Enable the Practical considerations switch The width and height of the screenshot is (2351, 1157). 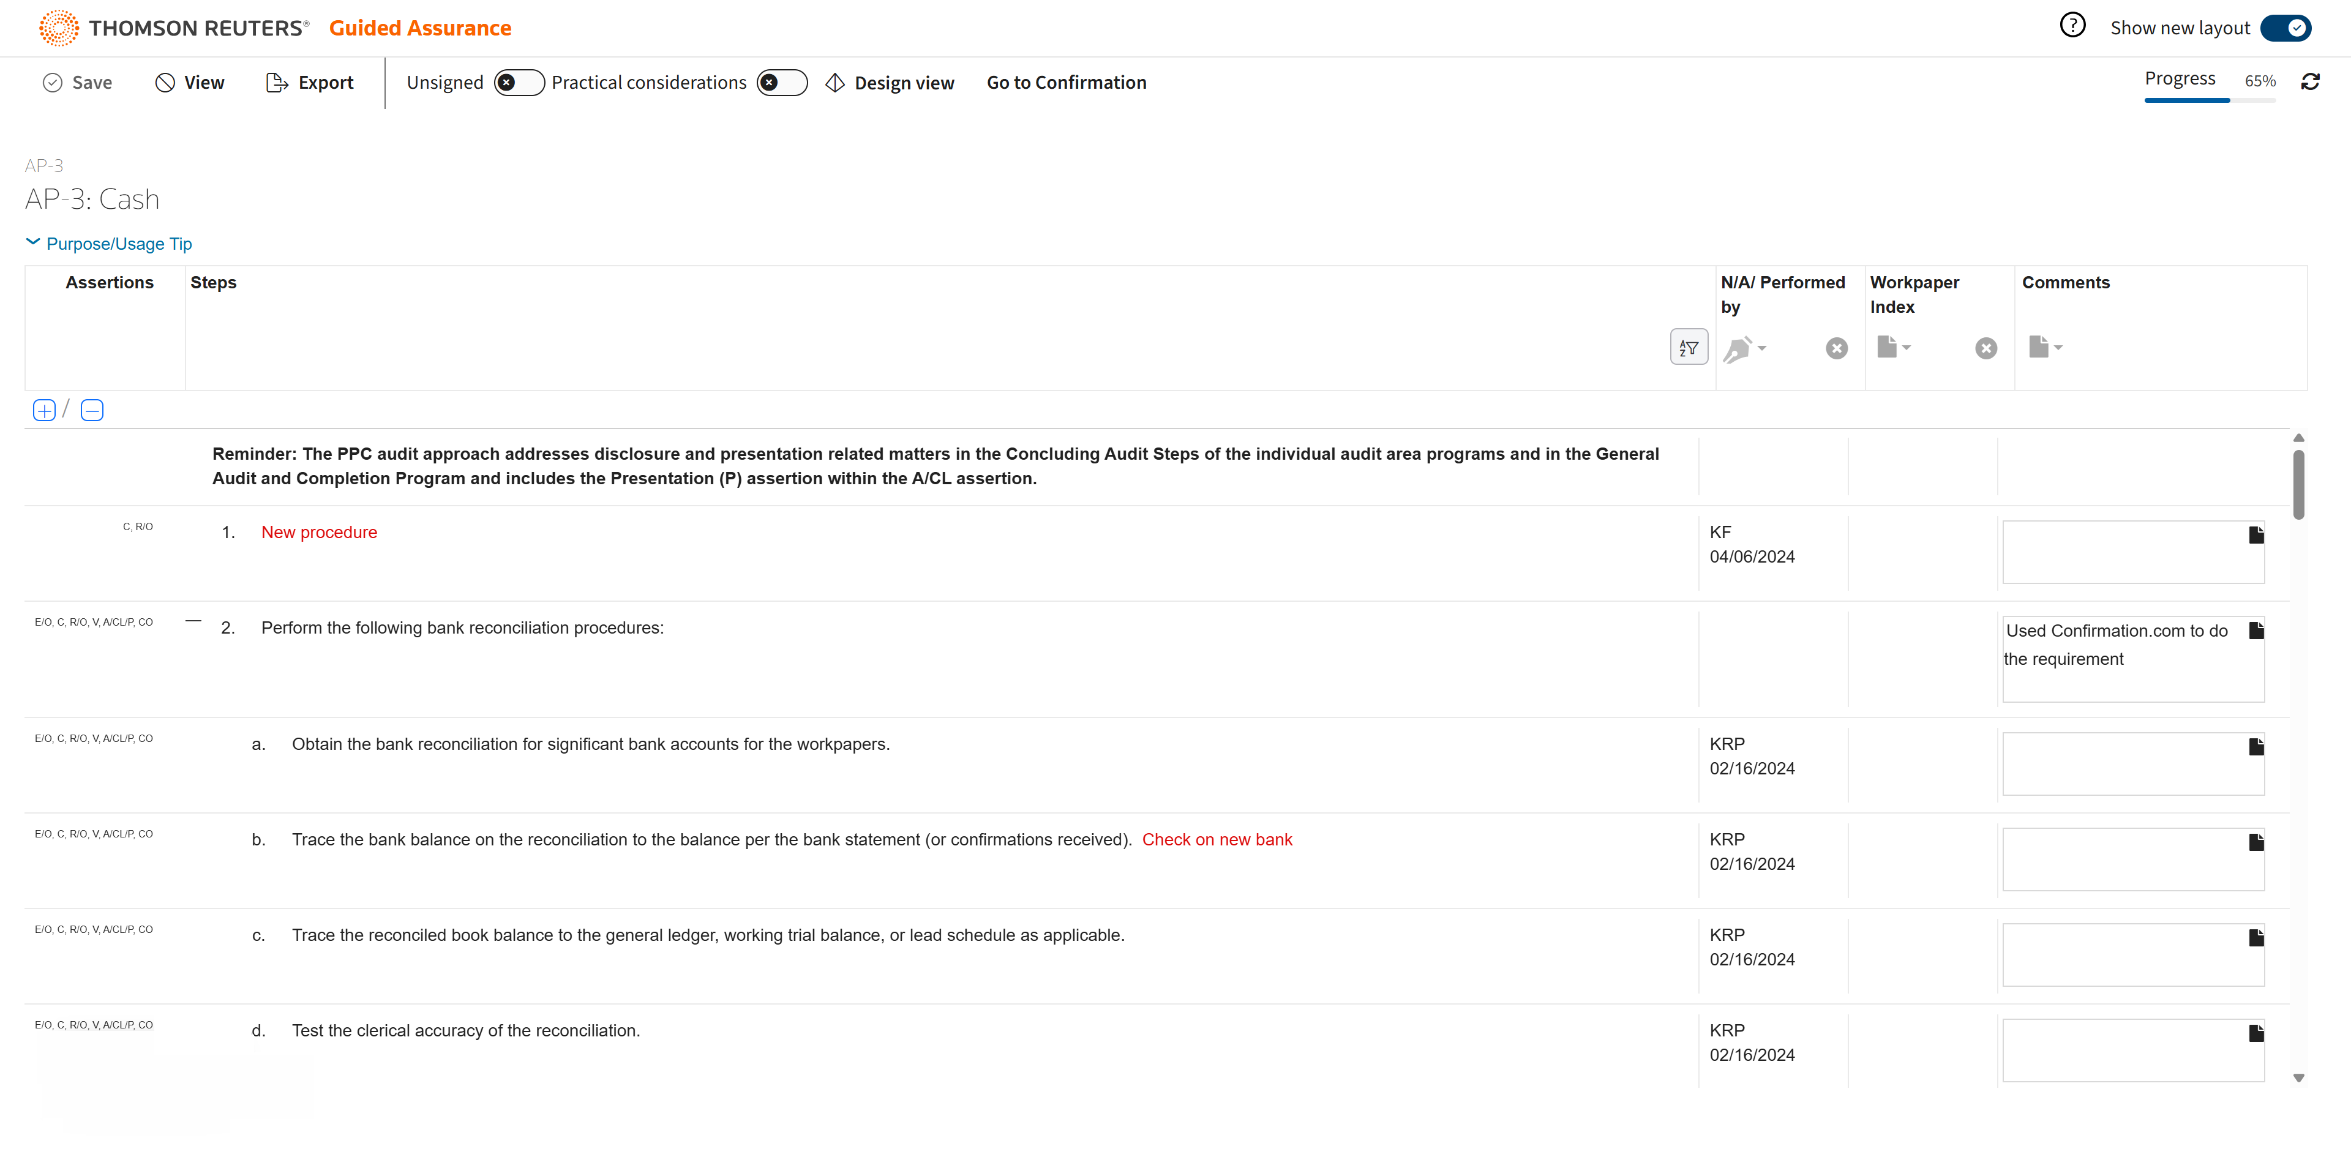[781, 83]
